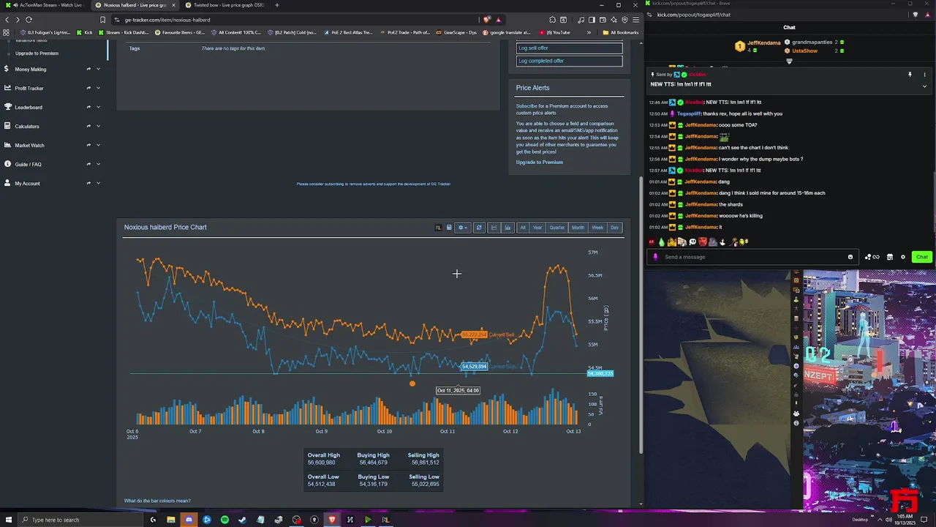The height and width of the screenshot is (527, 936).
Task: Open the chart settings gear dropdown
Action: (x=462, y=228)
